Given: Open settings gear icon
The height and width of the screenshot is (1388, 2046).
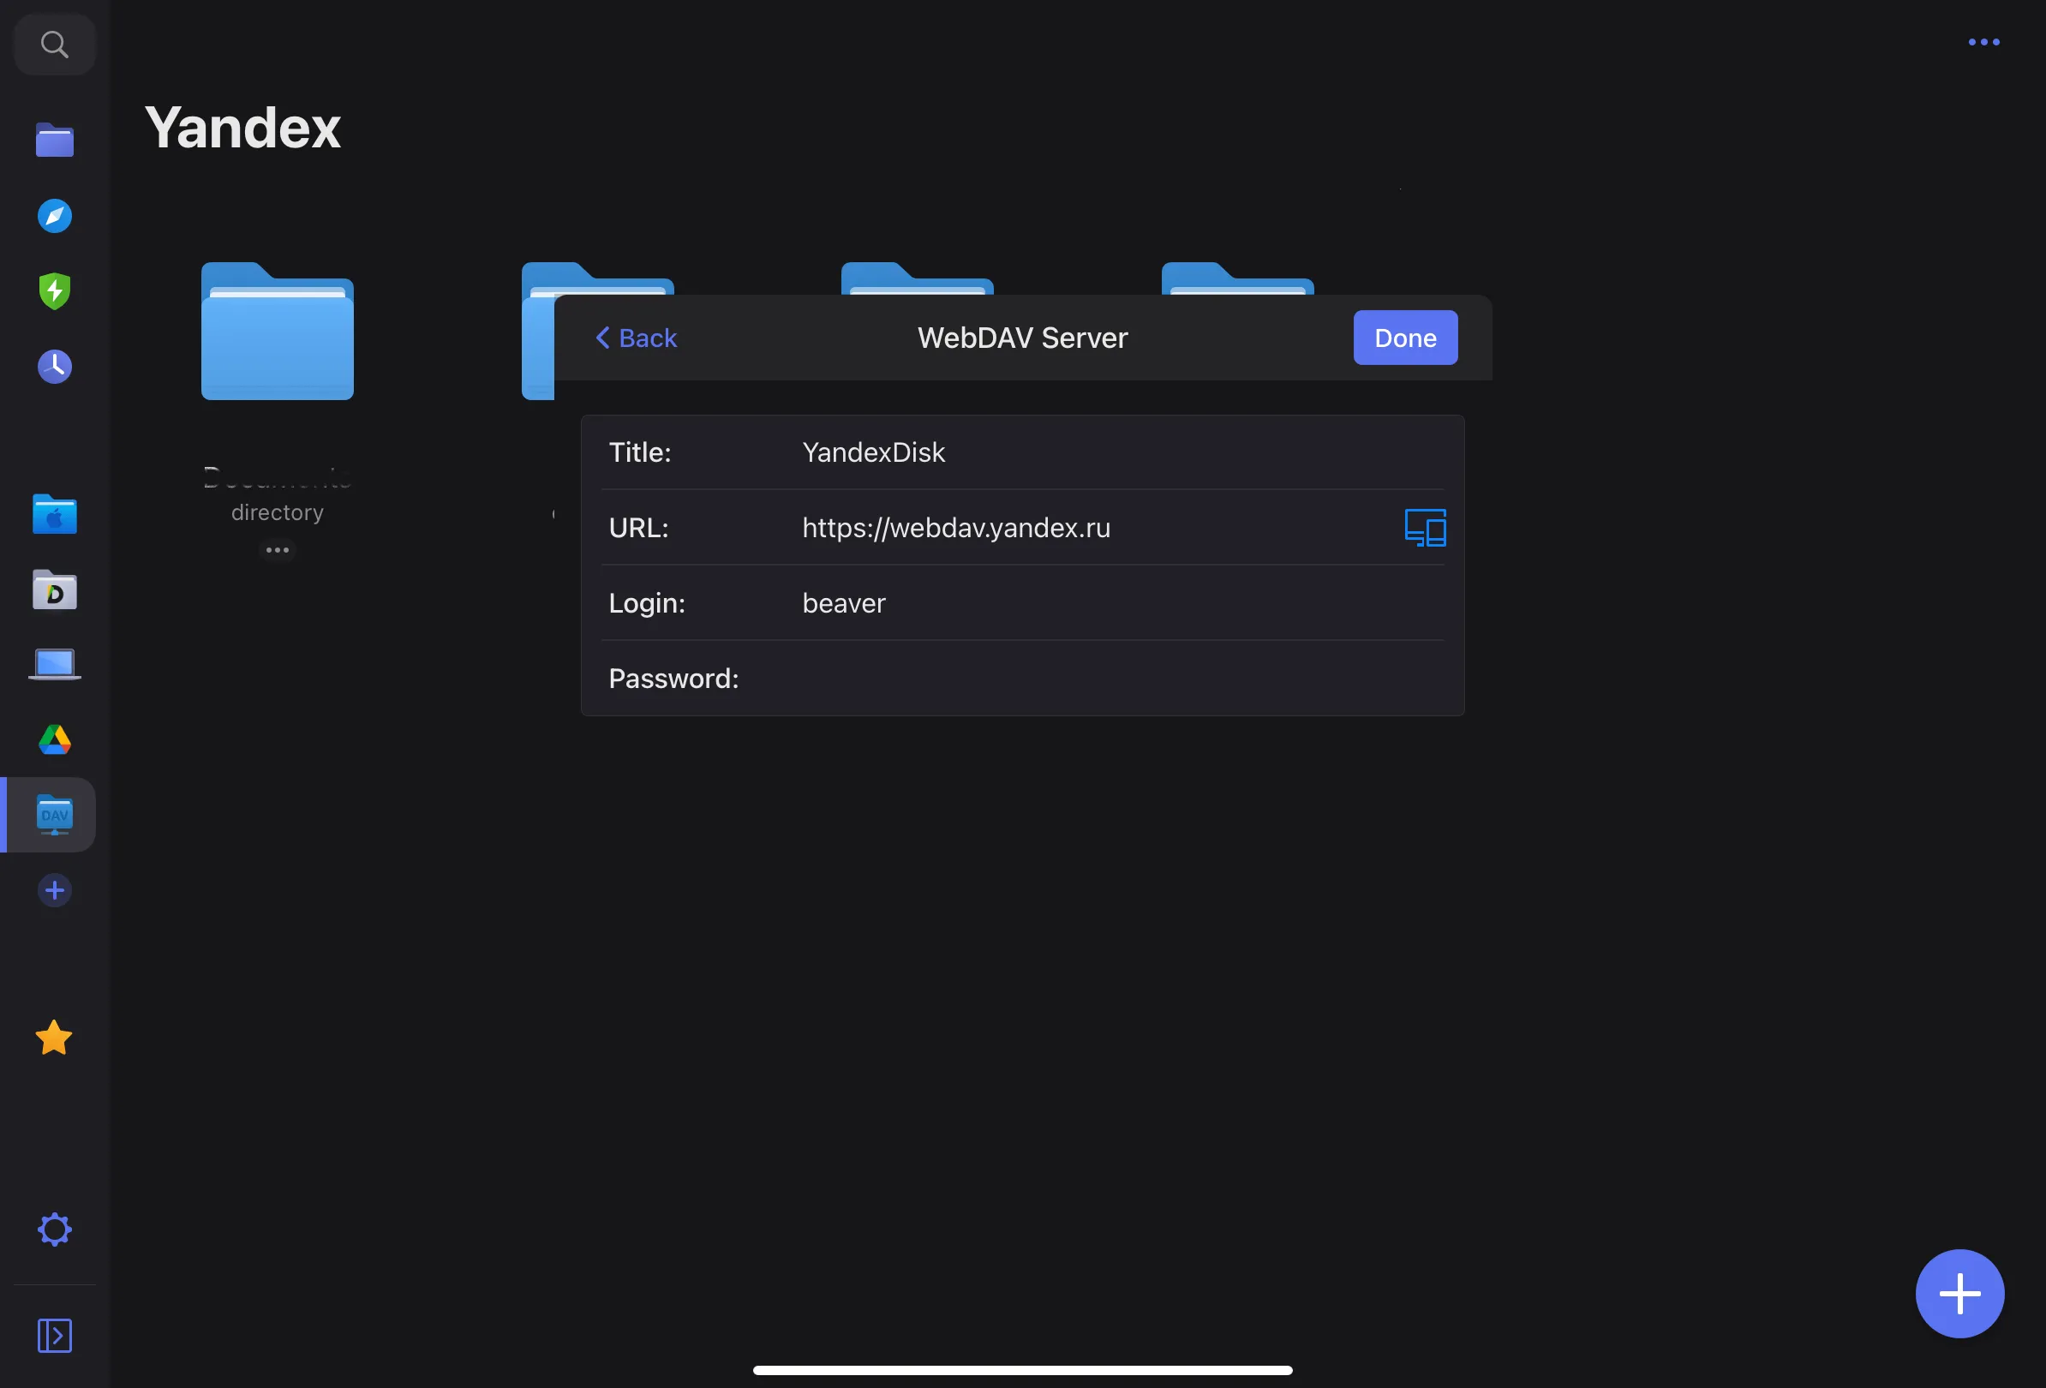Looking at the screenshot, I should pos(55,1229).
